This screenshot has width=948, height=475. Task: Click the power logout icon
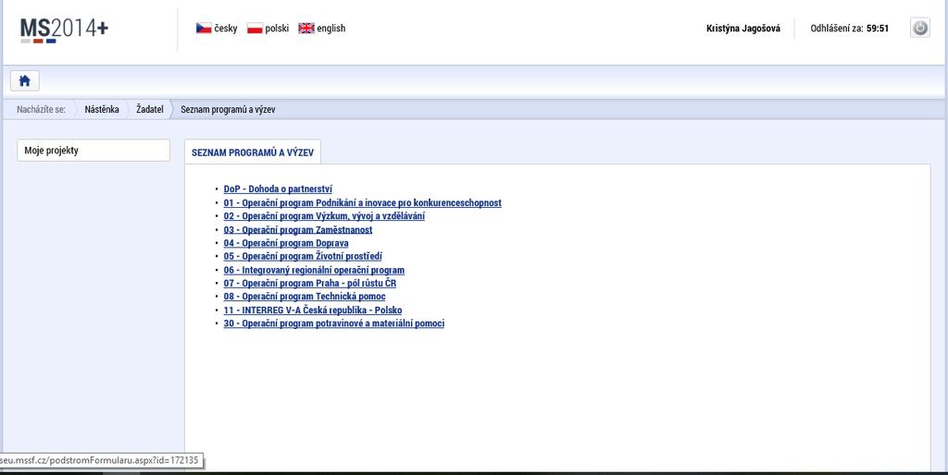point(919,28)
